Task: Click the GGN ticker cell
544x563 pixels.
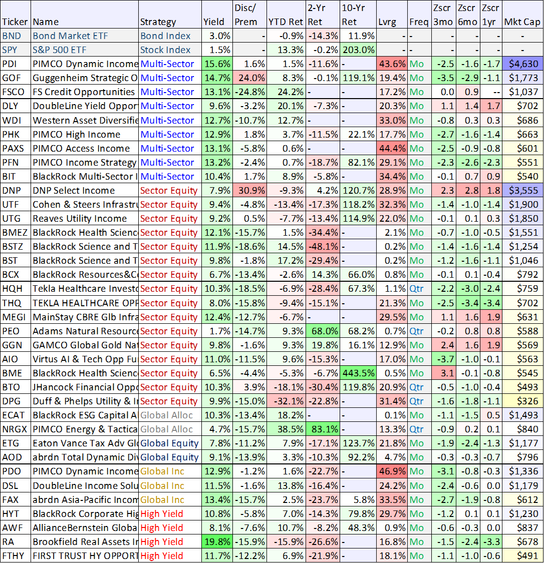Action: [x=15, y=345]
